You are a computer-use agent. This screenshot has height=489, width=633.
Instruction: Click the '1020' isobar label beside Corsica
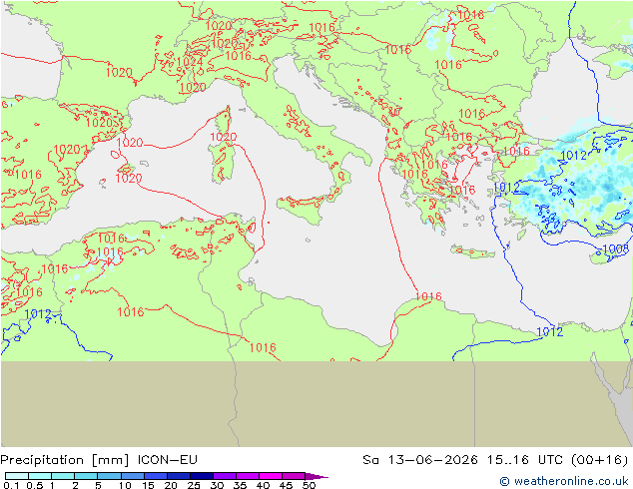(x=224, y=137)
